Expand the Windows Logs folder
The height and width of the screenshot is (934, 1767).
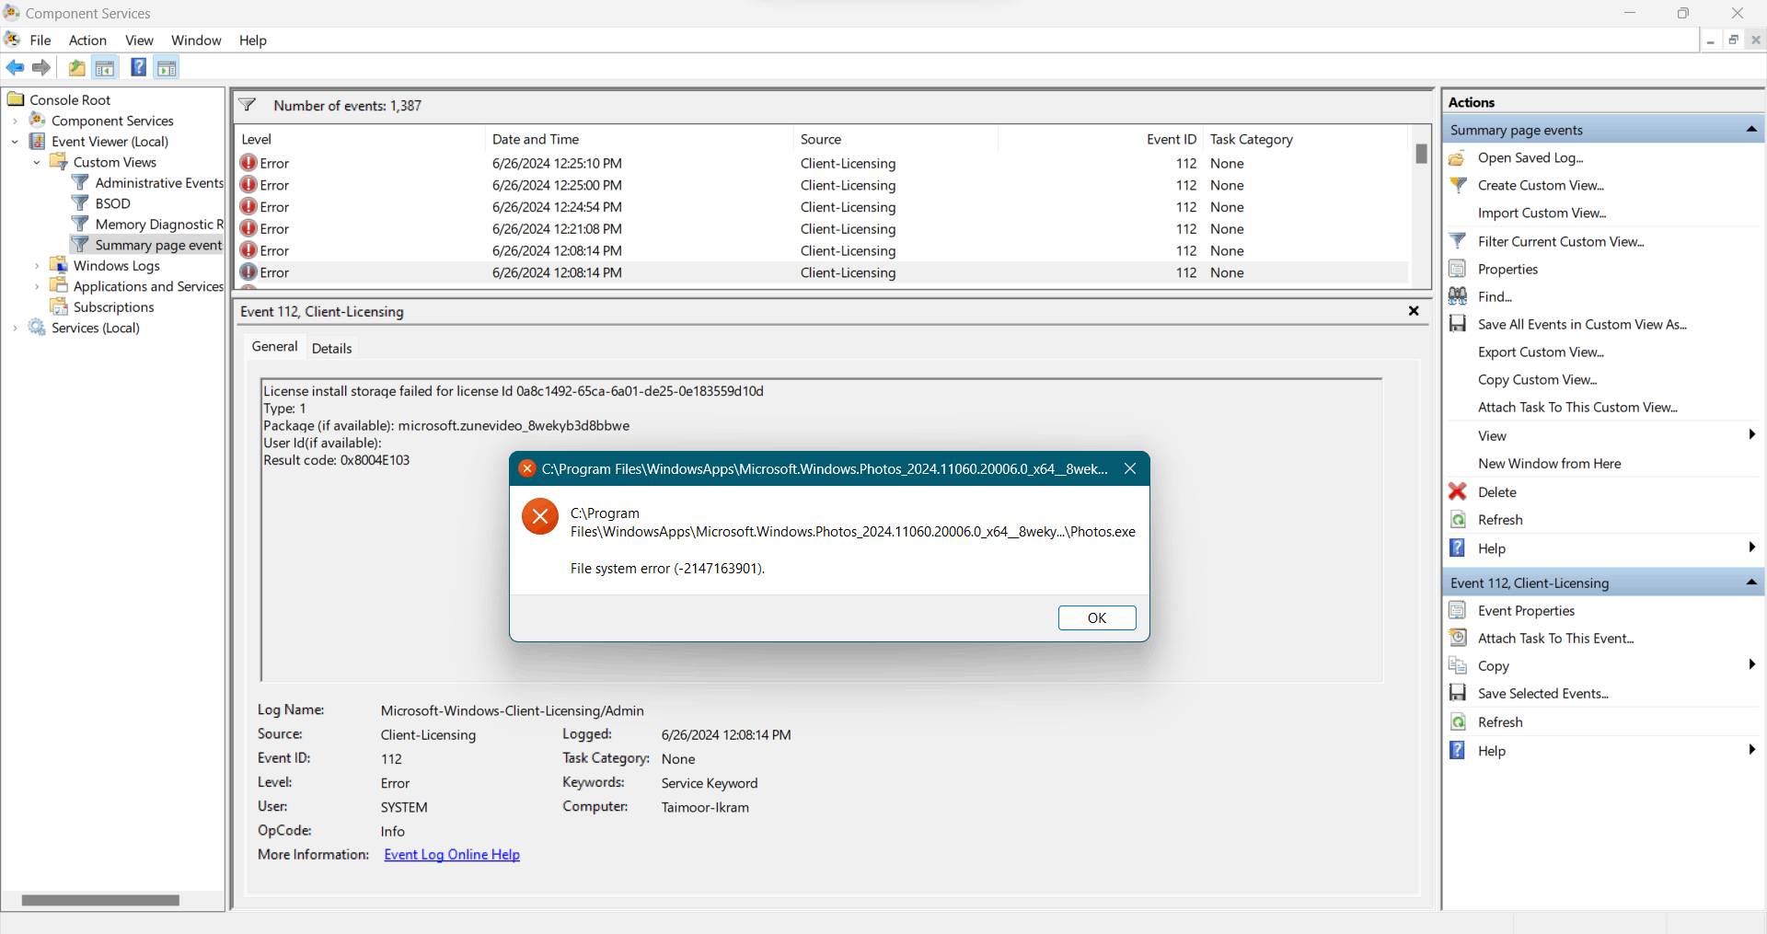[x=37, y=266]
